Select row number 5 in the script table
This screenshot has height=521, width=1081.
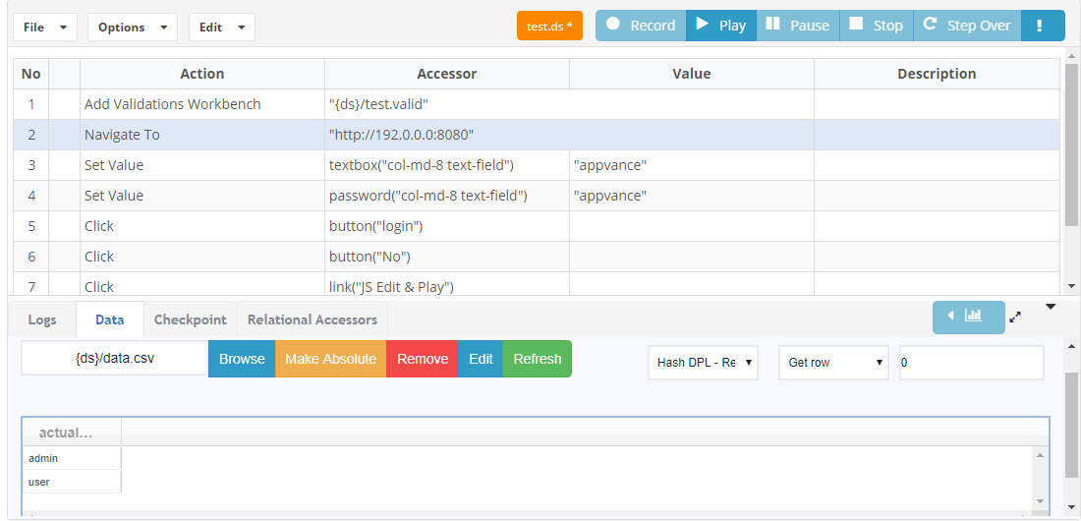[x=31, y=226]
